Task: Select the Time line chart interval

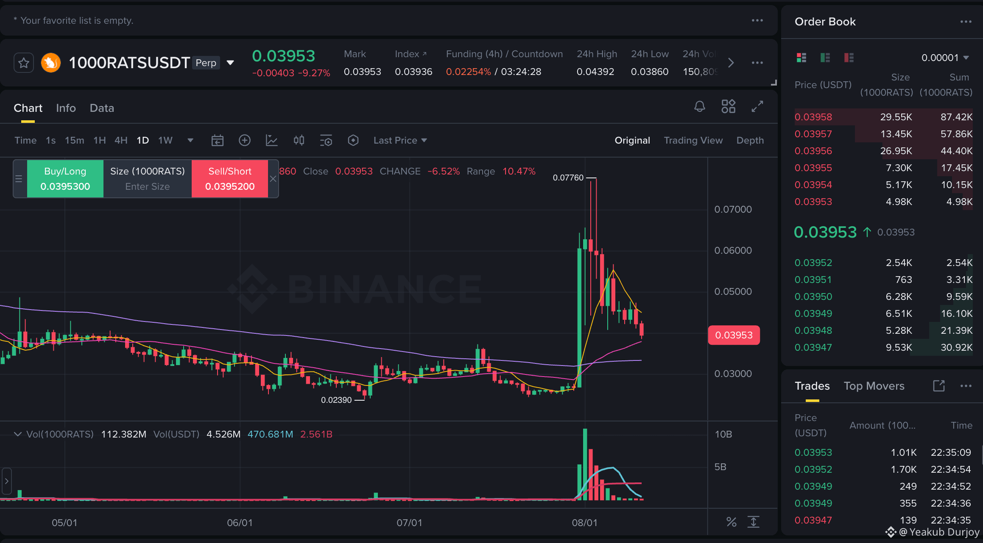Action: tap(25, 140)
